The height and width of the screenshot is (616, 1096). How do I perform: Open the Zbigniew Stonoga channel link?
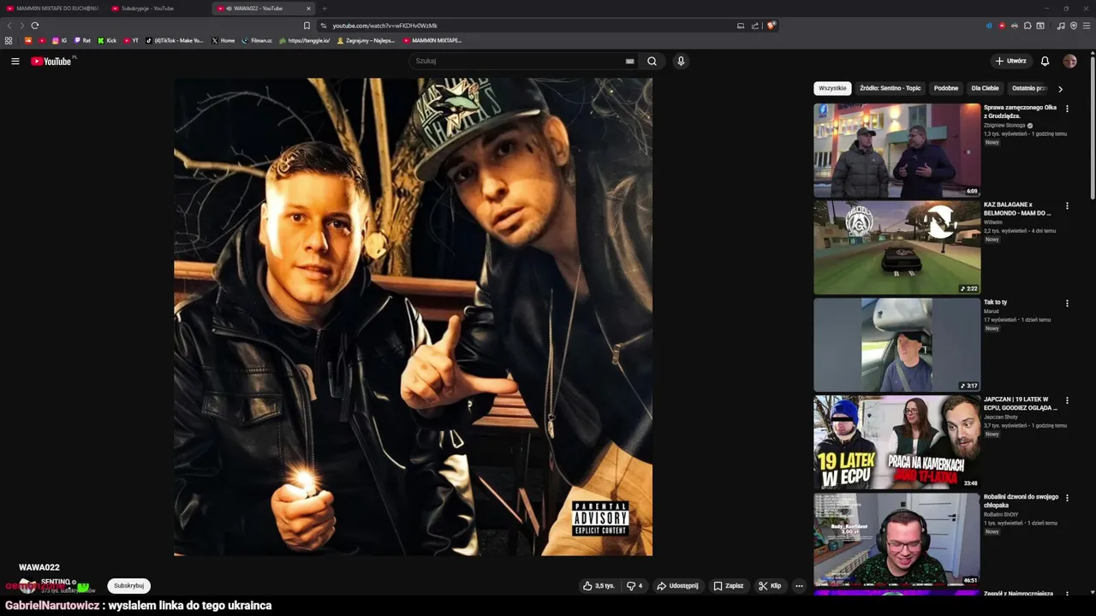(x=1004, y=125)
